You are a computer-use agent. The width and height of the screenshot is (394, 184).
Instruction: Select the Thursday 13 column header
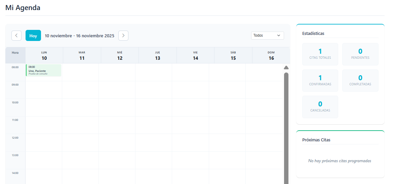click(x=158, y=55)
